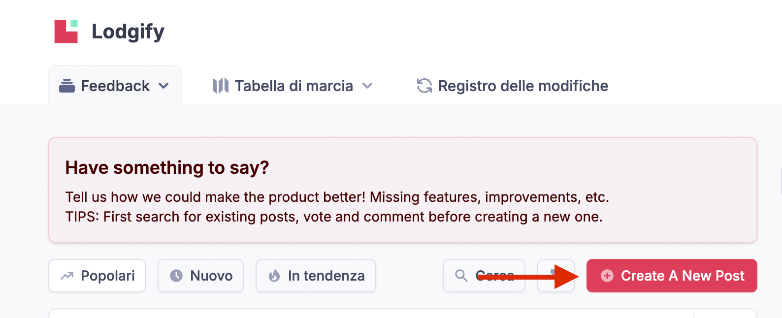This screenshot has width=782, height=318.
Task: Click the plus circle icon on Create A New Post
Action: [607, 276]
